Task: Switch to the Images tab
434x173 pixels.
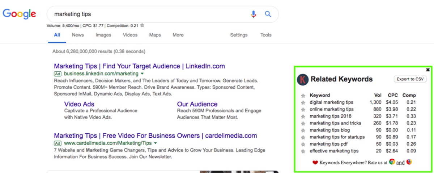Action: click(103, 35)
